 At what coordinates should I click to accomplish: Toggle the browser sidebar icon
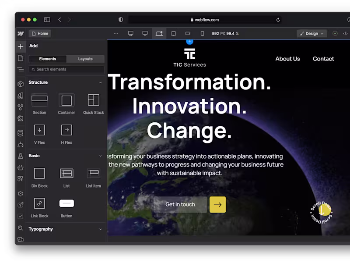click(x=47, y=20)
